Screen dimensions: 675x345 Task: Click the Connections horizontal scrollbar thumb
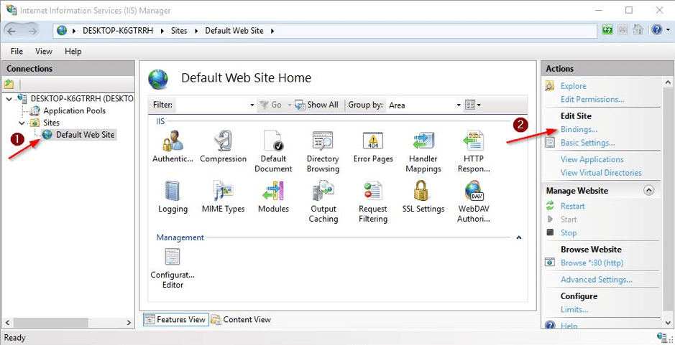(50, 323)
